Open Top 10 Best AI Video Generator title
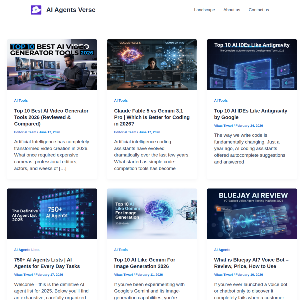The height and width of the screenshot is (300, 300). (x=51, y=117)
